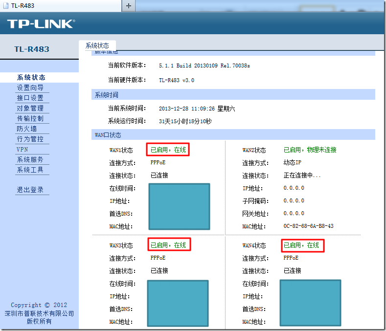Click WAN4 connection state 已连接
Image resolution: width=386 pixels, height=331 pixels.
point(292,270)
